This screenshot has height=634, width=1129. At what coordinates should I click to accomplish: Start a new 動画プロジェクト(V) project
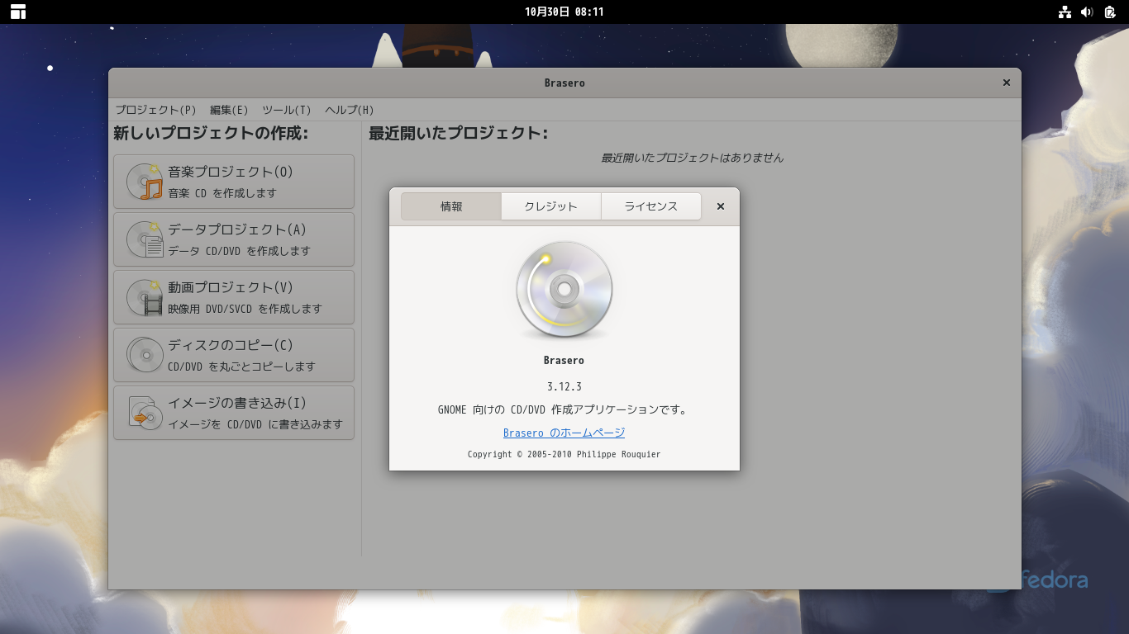tap(234, 297)
